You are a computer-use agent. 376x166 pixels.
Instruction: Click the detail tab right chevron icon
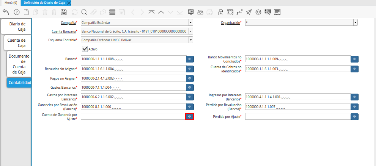142,12
